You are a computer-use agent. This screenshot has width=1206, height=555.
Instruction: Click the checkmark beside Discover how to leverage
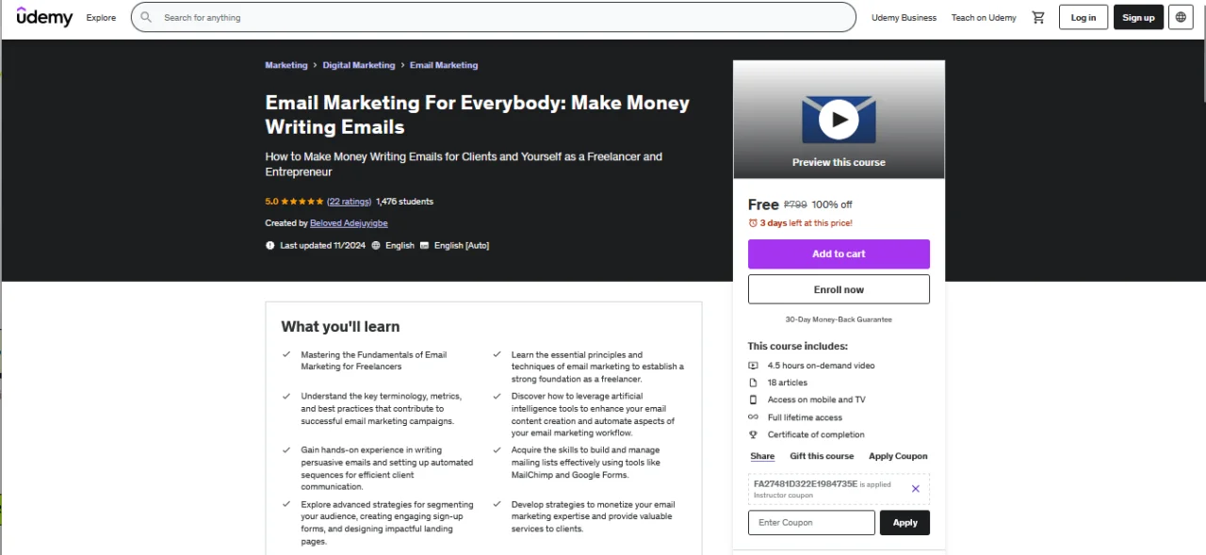tap(497, 397)
